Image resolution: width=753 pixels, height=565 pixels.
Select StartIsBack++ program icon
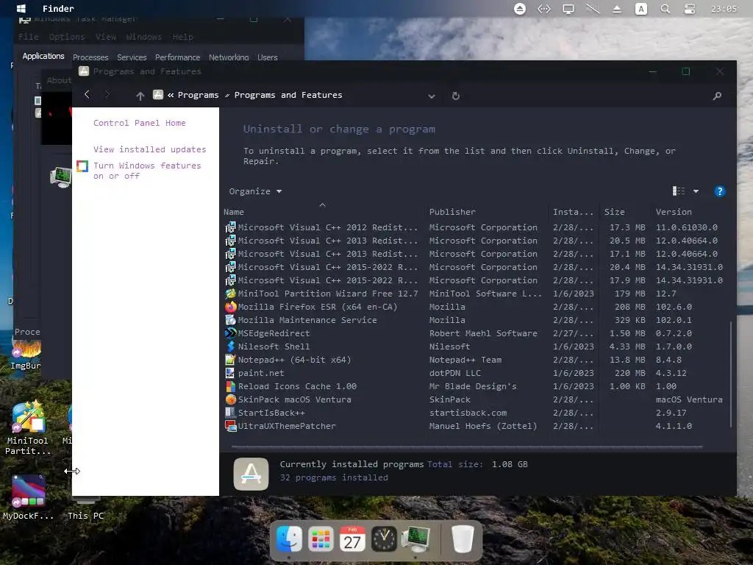[x=230, y=413]
